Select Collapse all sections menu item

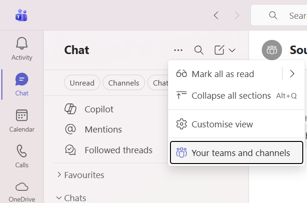pos(231,96)
